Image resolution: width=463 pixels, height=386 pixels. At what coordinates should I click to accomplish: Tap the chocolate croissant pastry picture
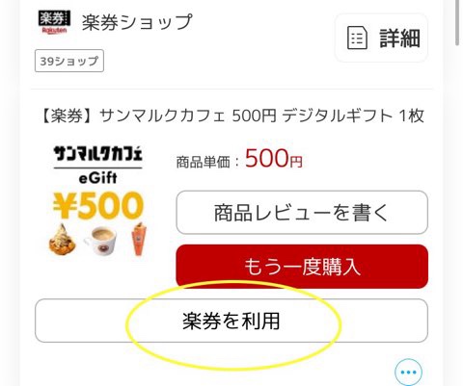63,239
